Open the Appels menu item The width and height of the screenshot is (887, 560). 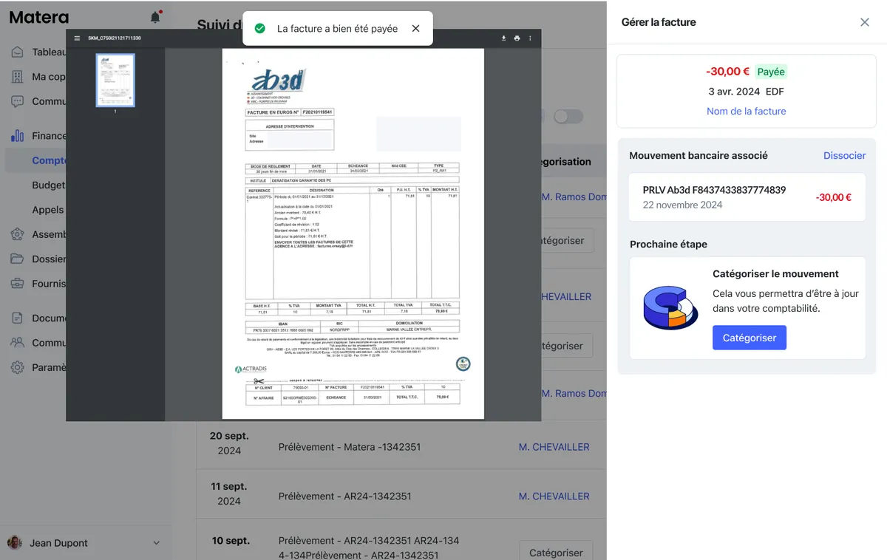[x=48, y=210]
